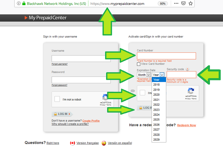Image resolution: width=223 pixels, height=146 pixels.
Task: Select 2019 from the year list
Action: pyautogui.click(x=159, y=90)
